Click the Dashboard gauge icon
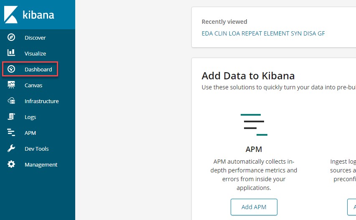The width and height of the screenshot is (356, 220). click(11, 69)
